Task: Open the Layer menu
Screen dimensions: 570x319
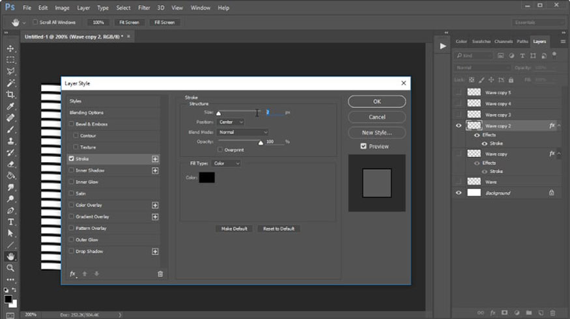Action: pos(83,8)
